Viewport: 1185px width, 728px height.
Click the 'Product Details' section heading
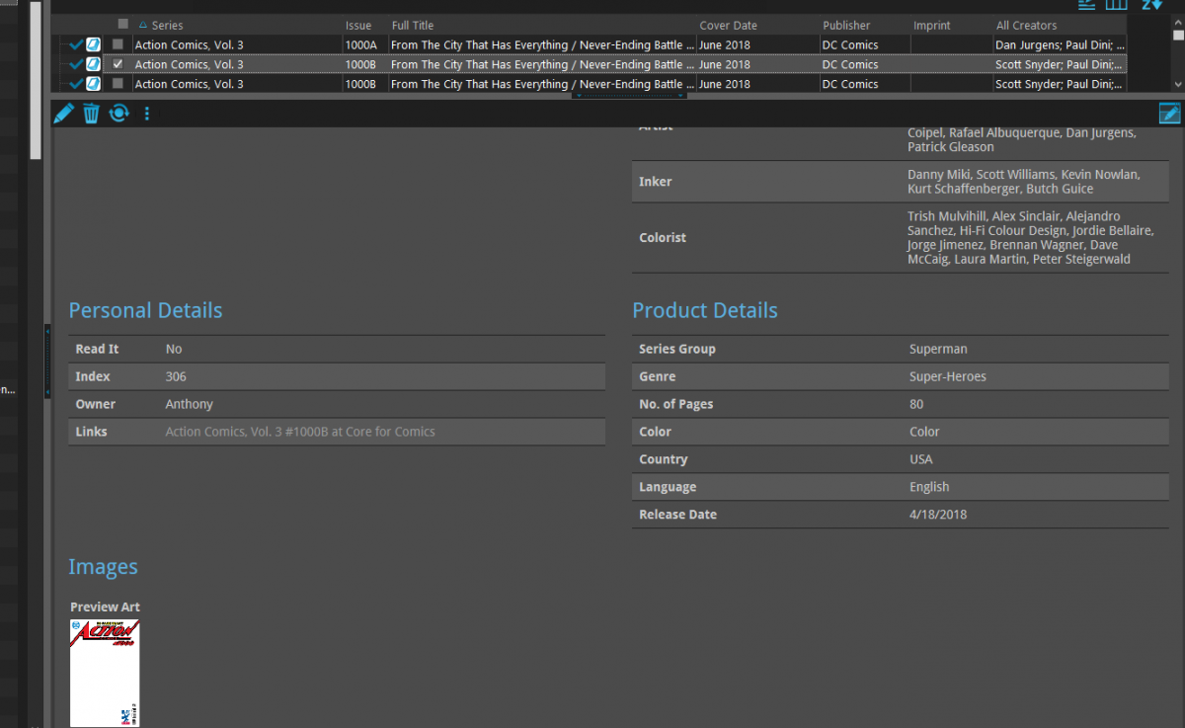(x=705, y=310)
